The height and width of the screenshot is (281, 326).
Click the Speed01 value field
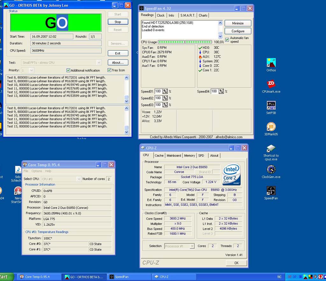click(x=158, y=91)
